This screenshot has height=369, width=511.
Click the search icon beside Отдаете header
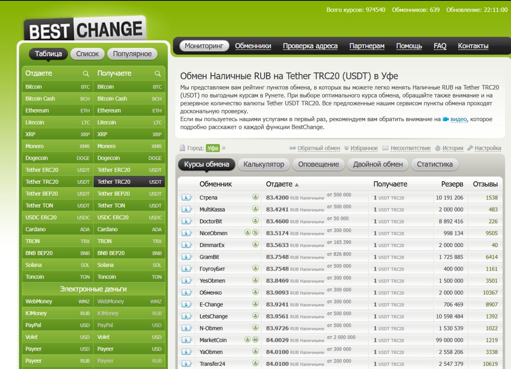point(86,74)
